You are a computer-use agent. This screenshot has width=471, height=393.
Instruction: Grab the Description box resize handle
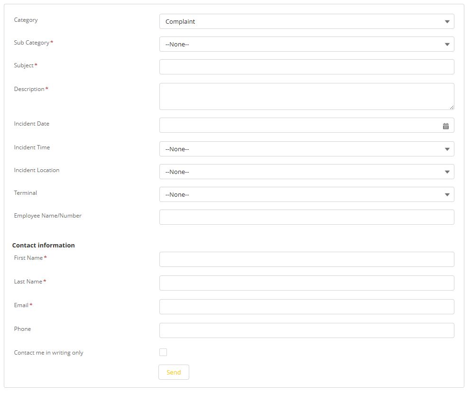(452, 108)
